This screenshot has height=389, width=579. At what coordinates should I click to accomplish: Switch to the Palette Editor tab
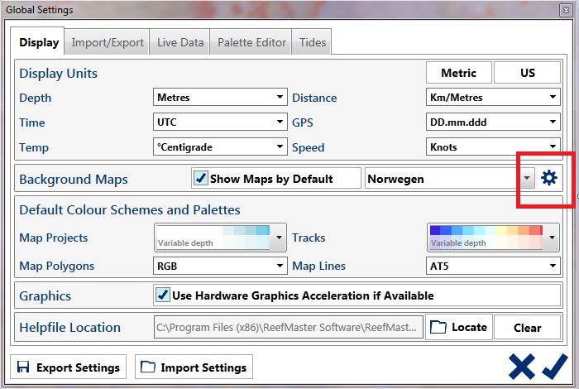point(251,42)
